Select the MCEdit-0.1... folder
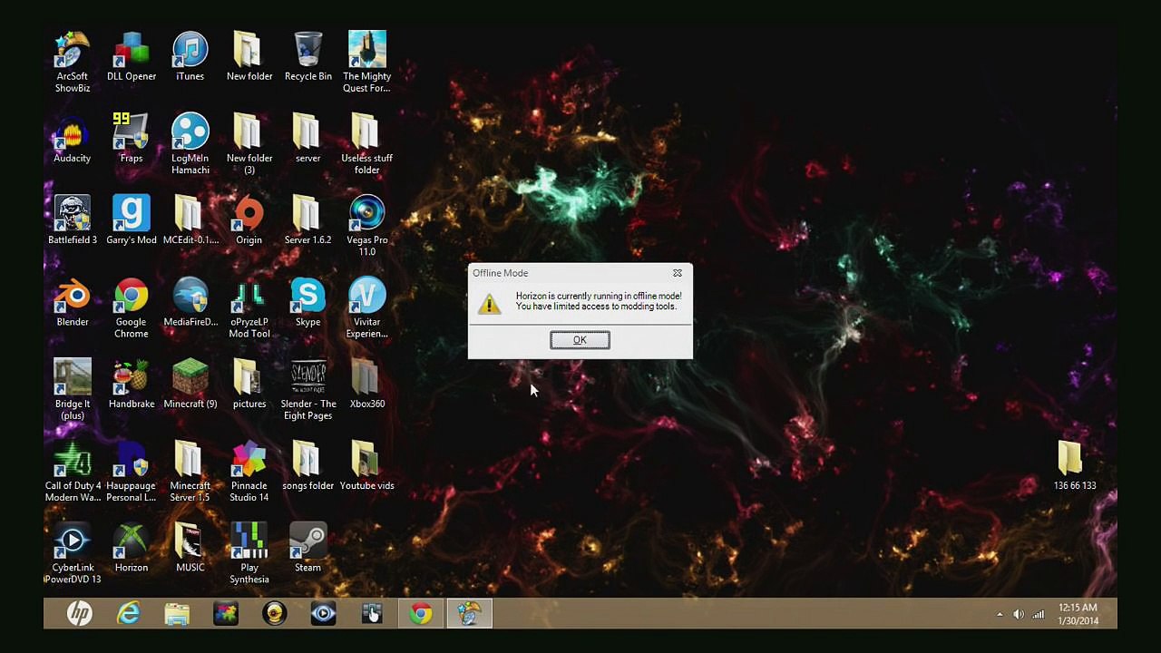 pos(190,219)
